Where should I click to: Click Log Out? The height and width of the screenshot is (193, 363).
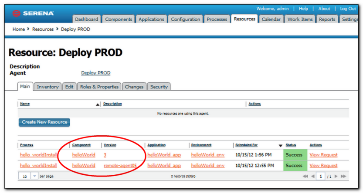coord(348,9)
